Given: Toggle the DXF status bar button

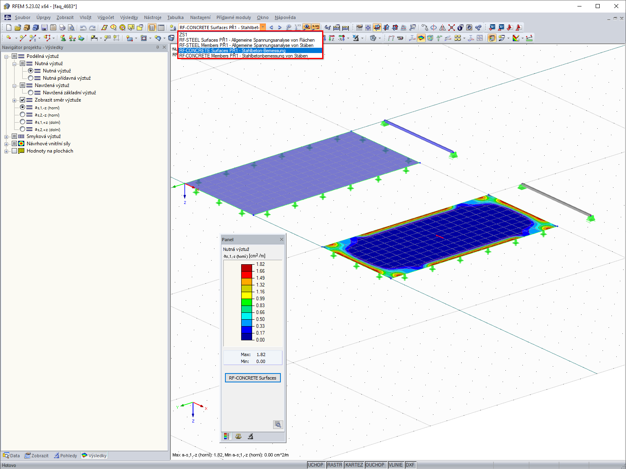Looking at the screenshot, I should 410,465.
